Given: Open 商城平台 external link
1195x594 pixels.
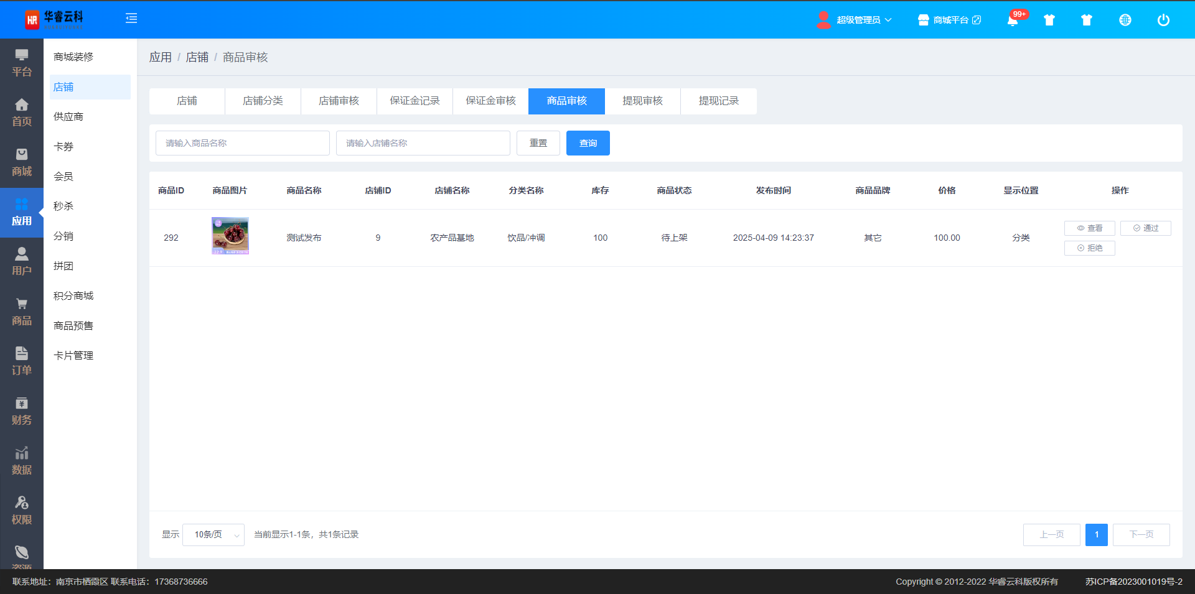Looking at the screenshot, I should click(x=950, y=20).
